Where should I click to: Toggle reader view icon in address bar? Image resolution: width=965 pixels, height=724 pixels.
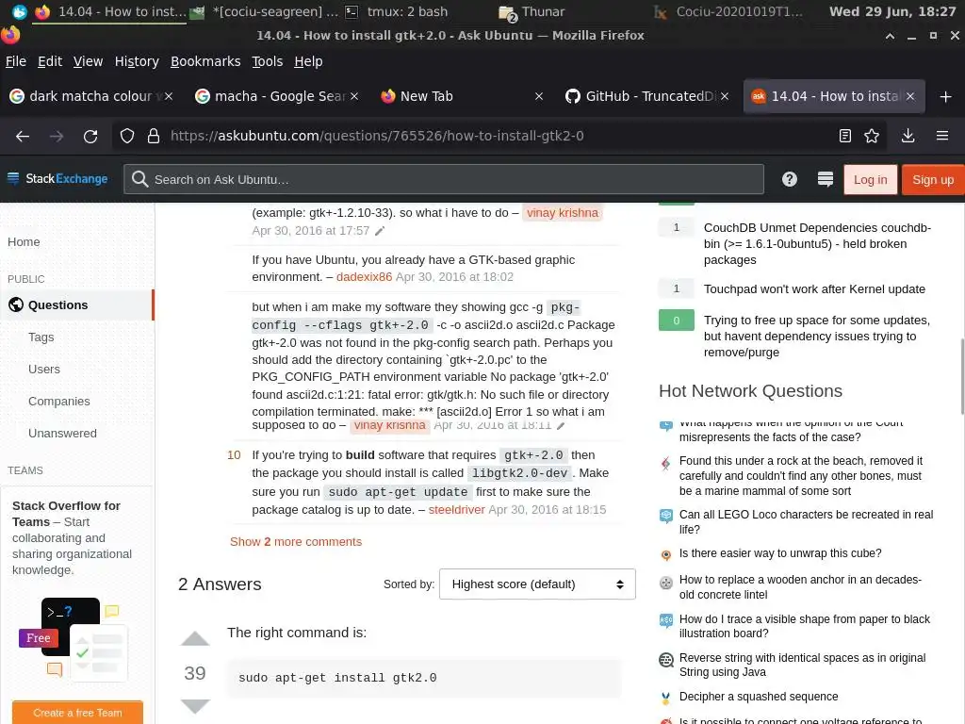845,136
